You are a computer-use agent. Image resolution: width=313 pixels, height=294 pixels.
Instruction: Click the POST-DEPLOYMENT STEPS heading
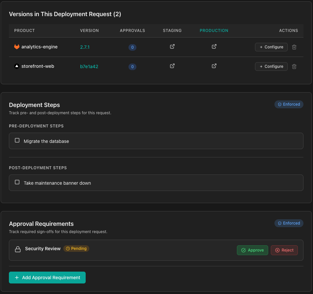(38, 168)
